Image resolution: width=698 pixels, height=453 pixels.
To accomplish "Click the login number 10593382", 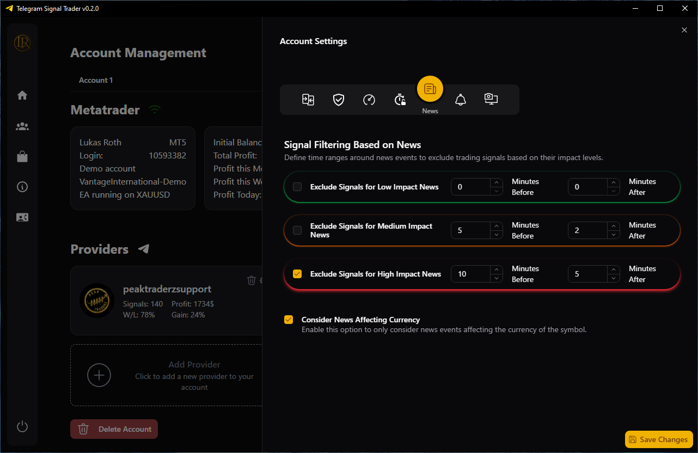I will point(167,156).
